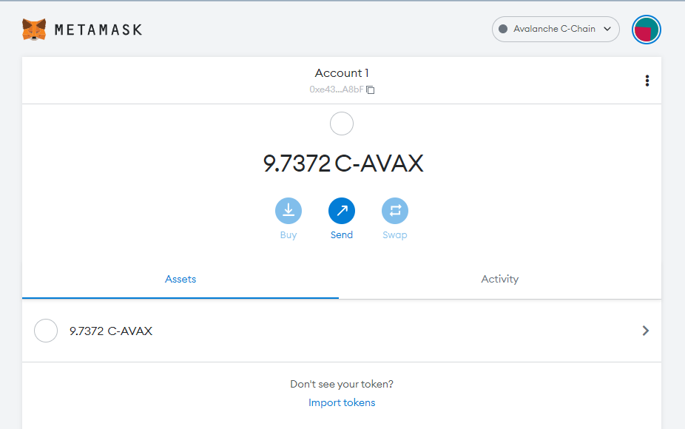This screenshot has height=429, width=685.
Task: Click the Import tokens link
Action: click(342, 402)
